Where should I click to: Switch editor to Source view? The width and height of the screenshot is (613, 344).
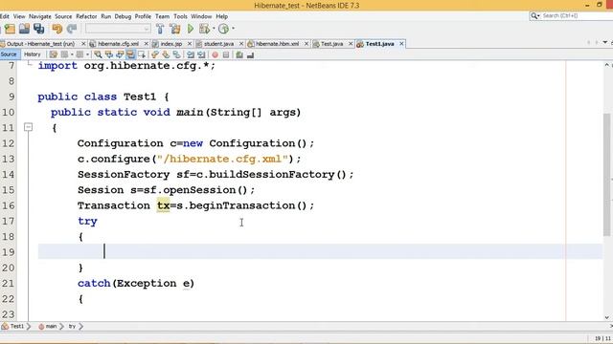[x=9, y=54]
